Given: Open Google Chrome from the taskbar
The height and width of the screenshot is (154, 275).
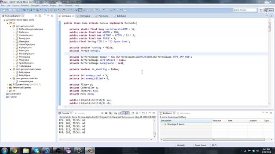Looking at the screenshot, I should pyautogui.click(x=15, y=151).
